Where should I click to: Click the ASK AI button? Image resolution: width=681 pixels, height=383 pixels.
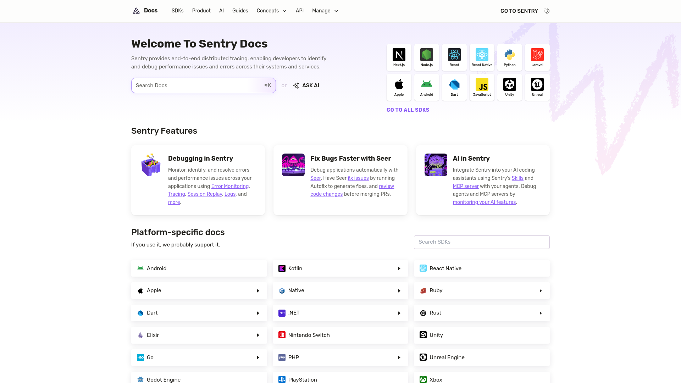pos(306,85)
